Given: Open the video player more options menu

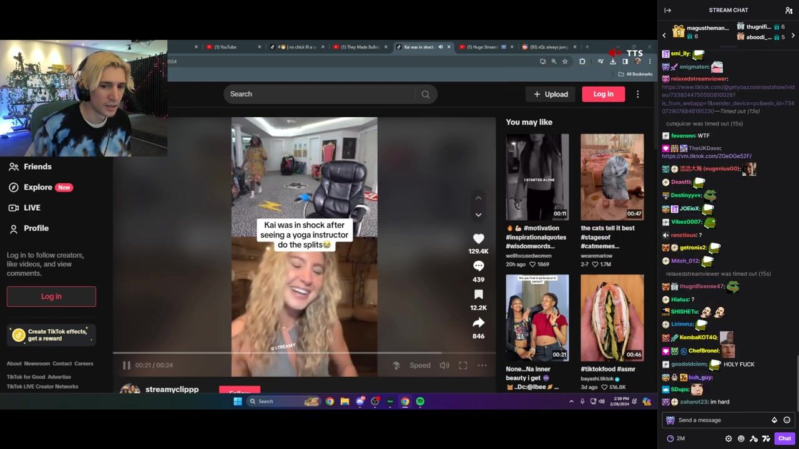Looking at the screenshot, I should 482,365.
